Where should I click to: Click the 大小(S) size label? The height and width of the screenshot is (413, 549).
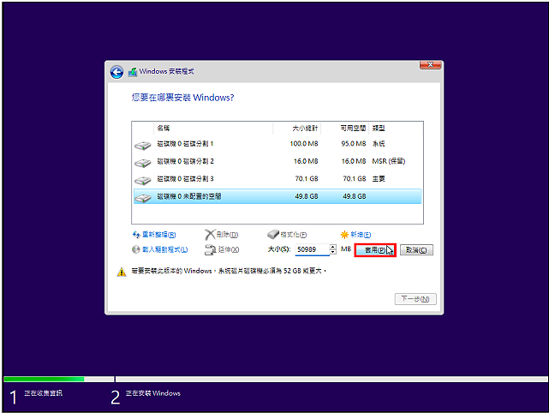(279, 249)
